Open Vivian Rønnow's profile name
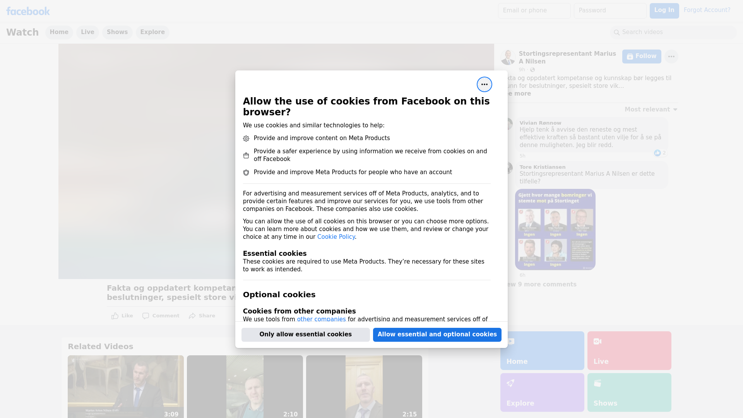 point(540,123)
